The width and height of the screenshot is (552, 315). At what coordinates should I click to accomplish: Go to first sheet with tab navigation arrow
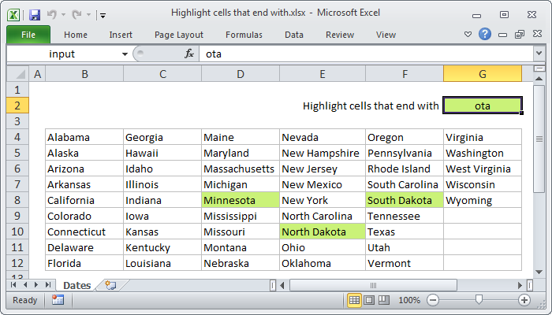13,285
